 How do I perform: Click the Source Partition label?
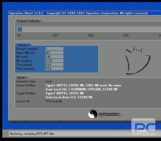pyautogui.click(x=26, y=85)
